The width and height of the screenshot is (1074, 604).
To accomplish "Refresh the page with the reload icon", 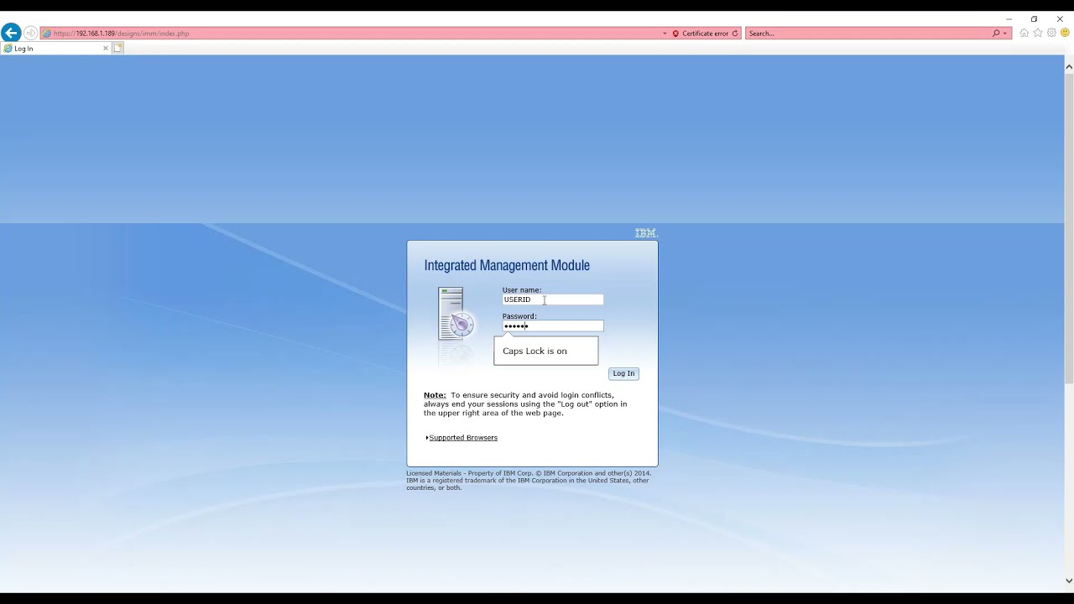I will coord(735,34).
